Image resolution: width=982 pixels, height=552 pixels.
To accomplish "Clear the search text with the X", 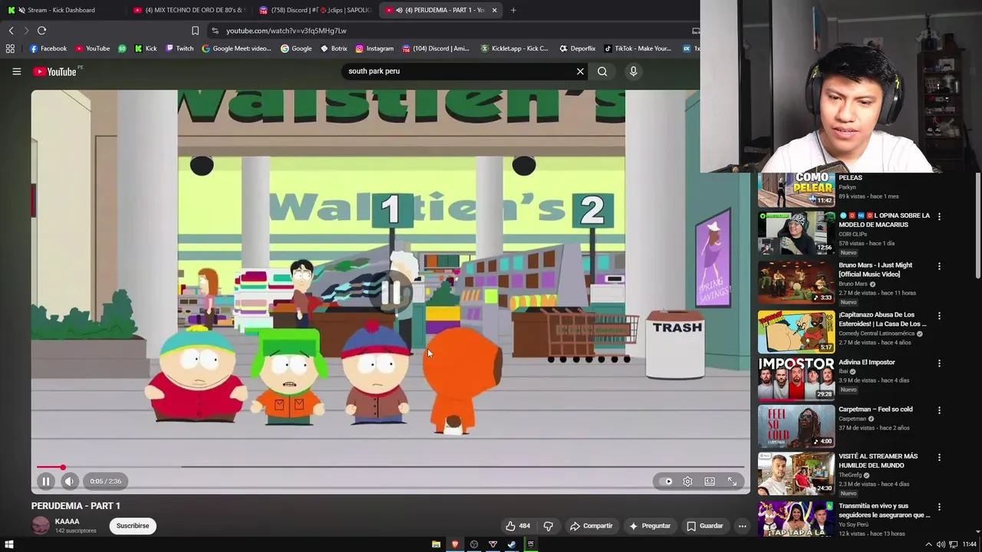I will [580, 71].
